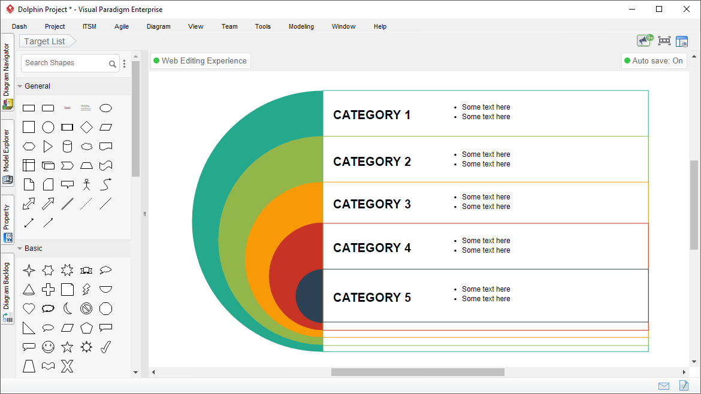Click the fit-to-width toolbar icon
Image resolution: width=701 pixels, height=394 pixels.
point(664,41)
